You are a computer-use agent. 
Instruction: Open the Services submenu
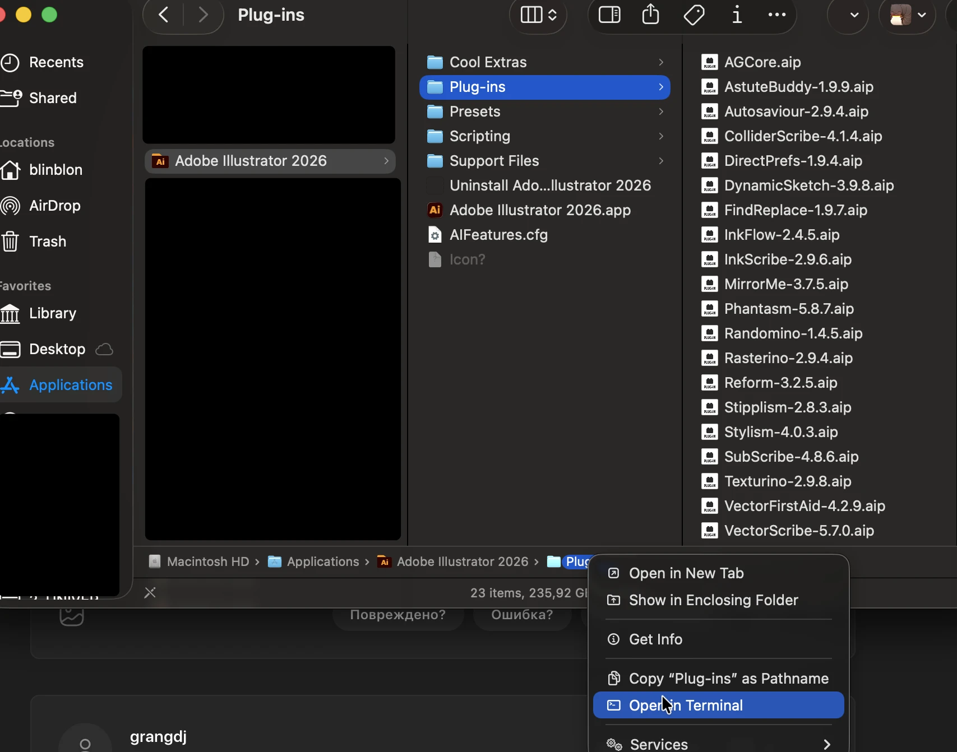719,744
